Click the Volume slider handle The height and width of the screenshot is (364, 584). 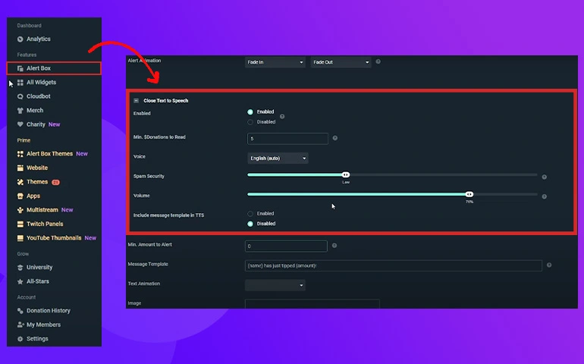[469, 195]
